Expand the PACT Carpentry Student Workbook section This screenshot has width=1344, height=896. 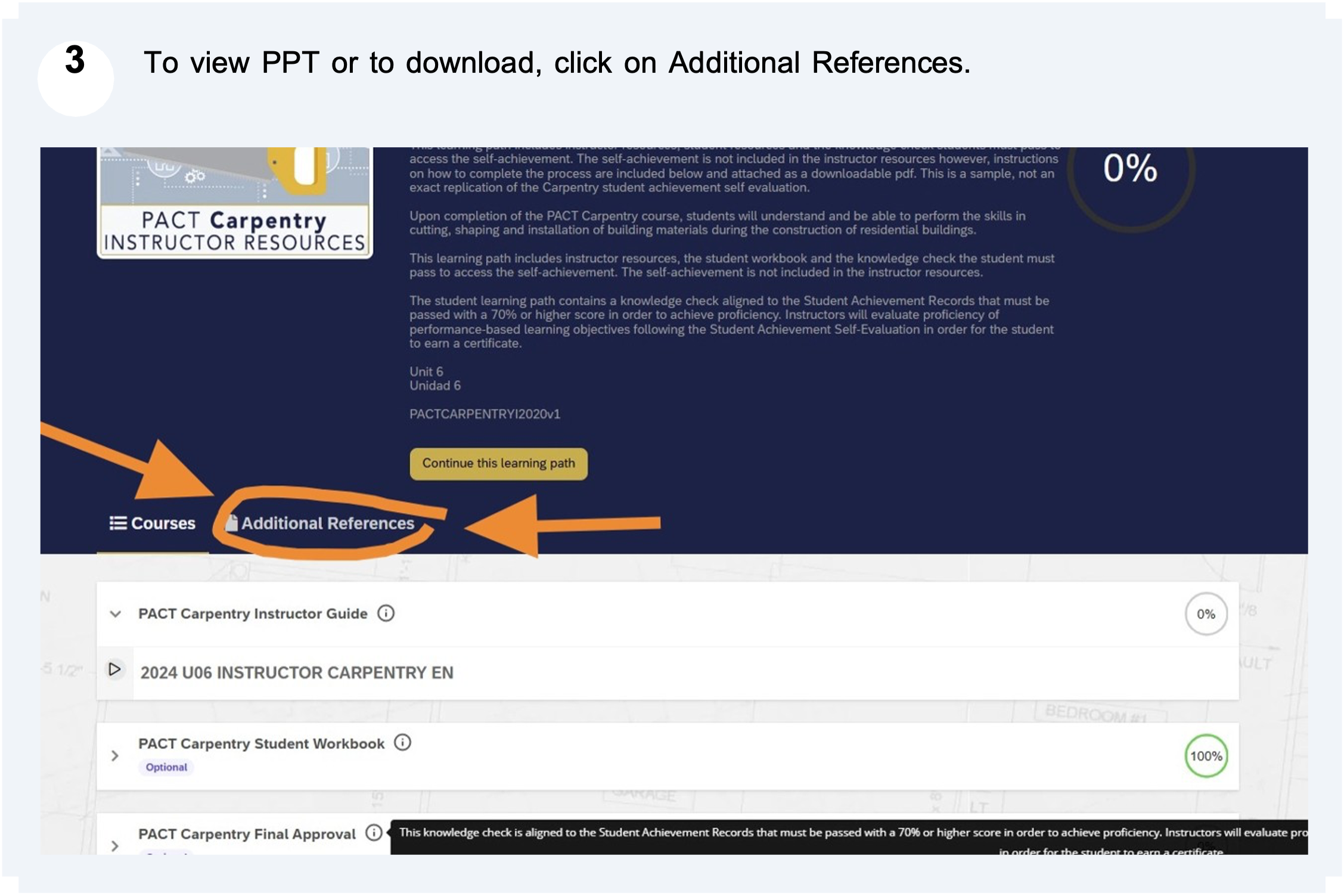[x=115, y=756]
